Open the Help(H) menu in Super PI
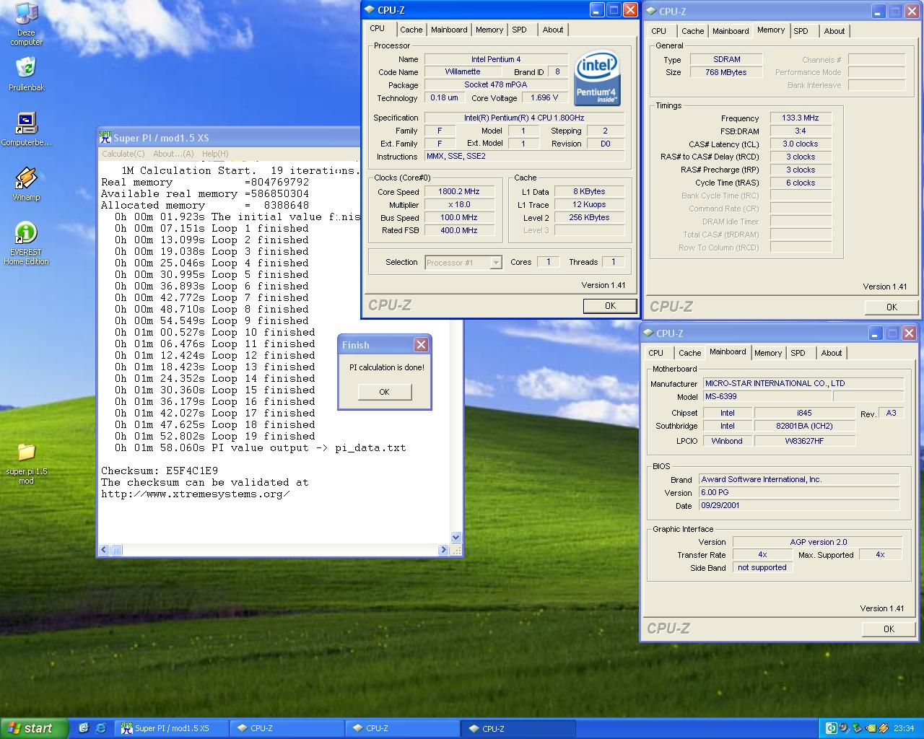This screenshot has height=739, width=924. 215,154
